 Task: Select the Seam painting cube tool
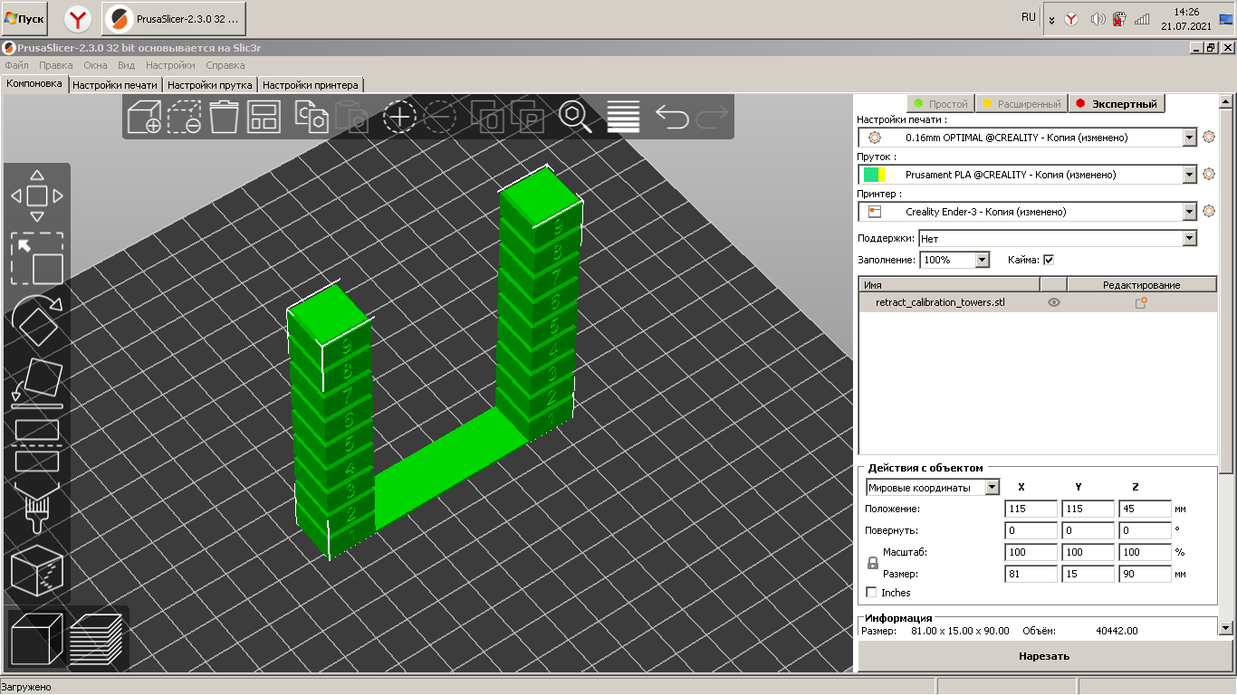click(x=37, y=571)
